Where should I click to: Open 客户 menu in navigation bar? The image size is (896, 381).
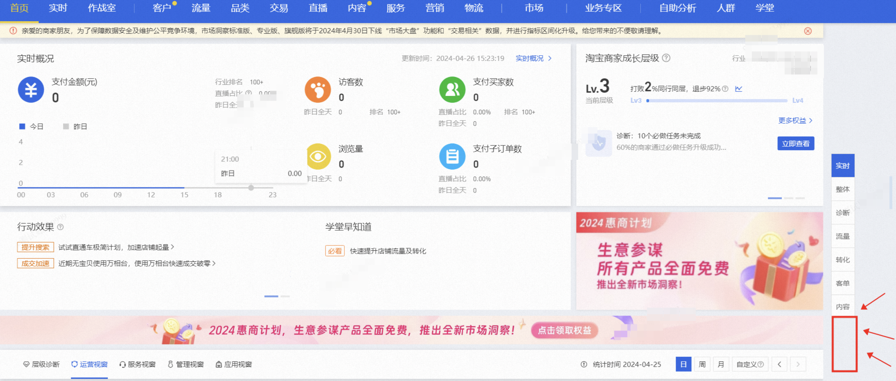coord(162,8)
